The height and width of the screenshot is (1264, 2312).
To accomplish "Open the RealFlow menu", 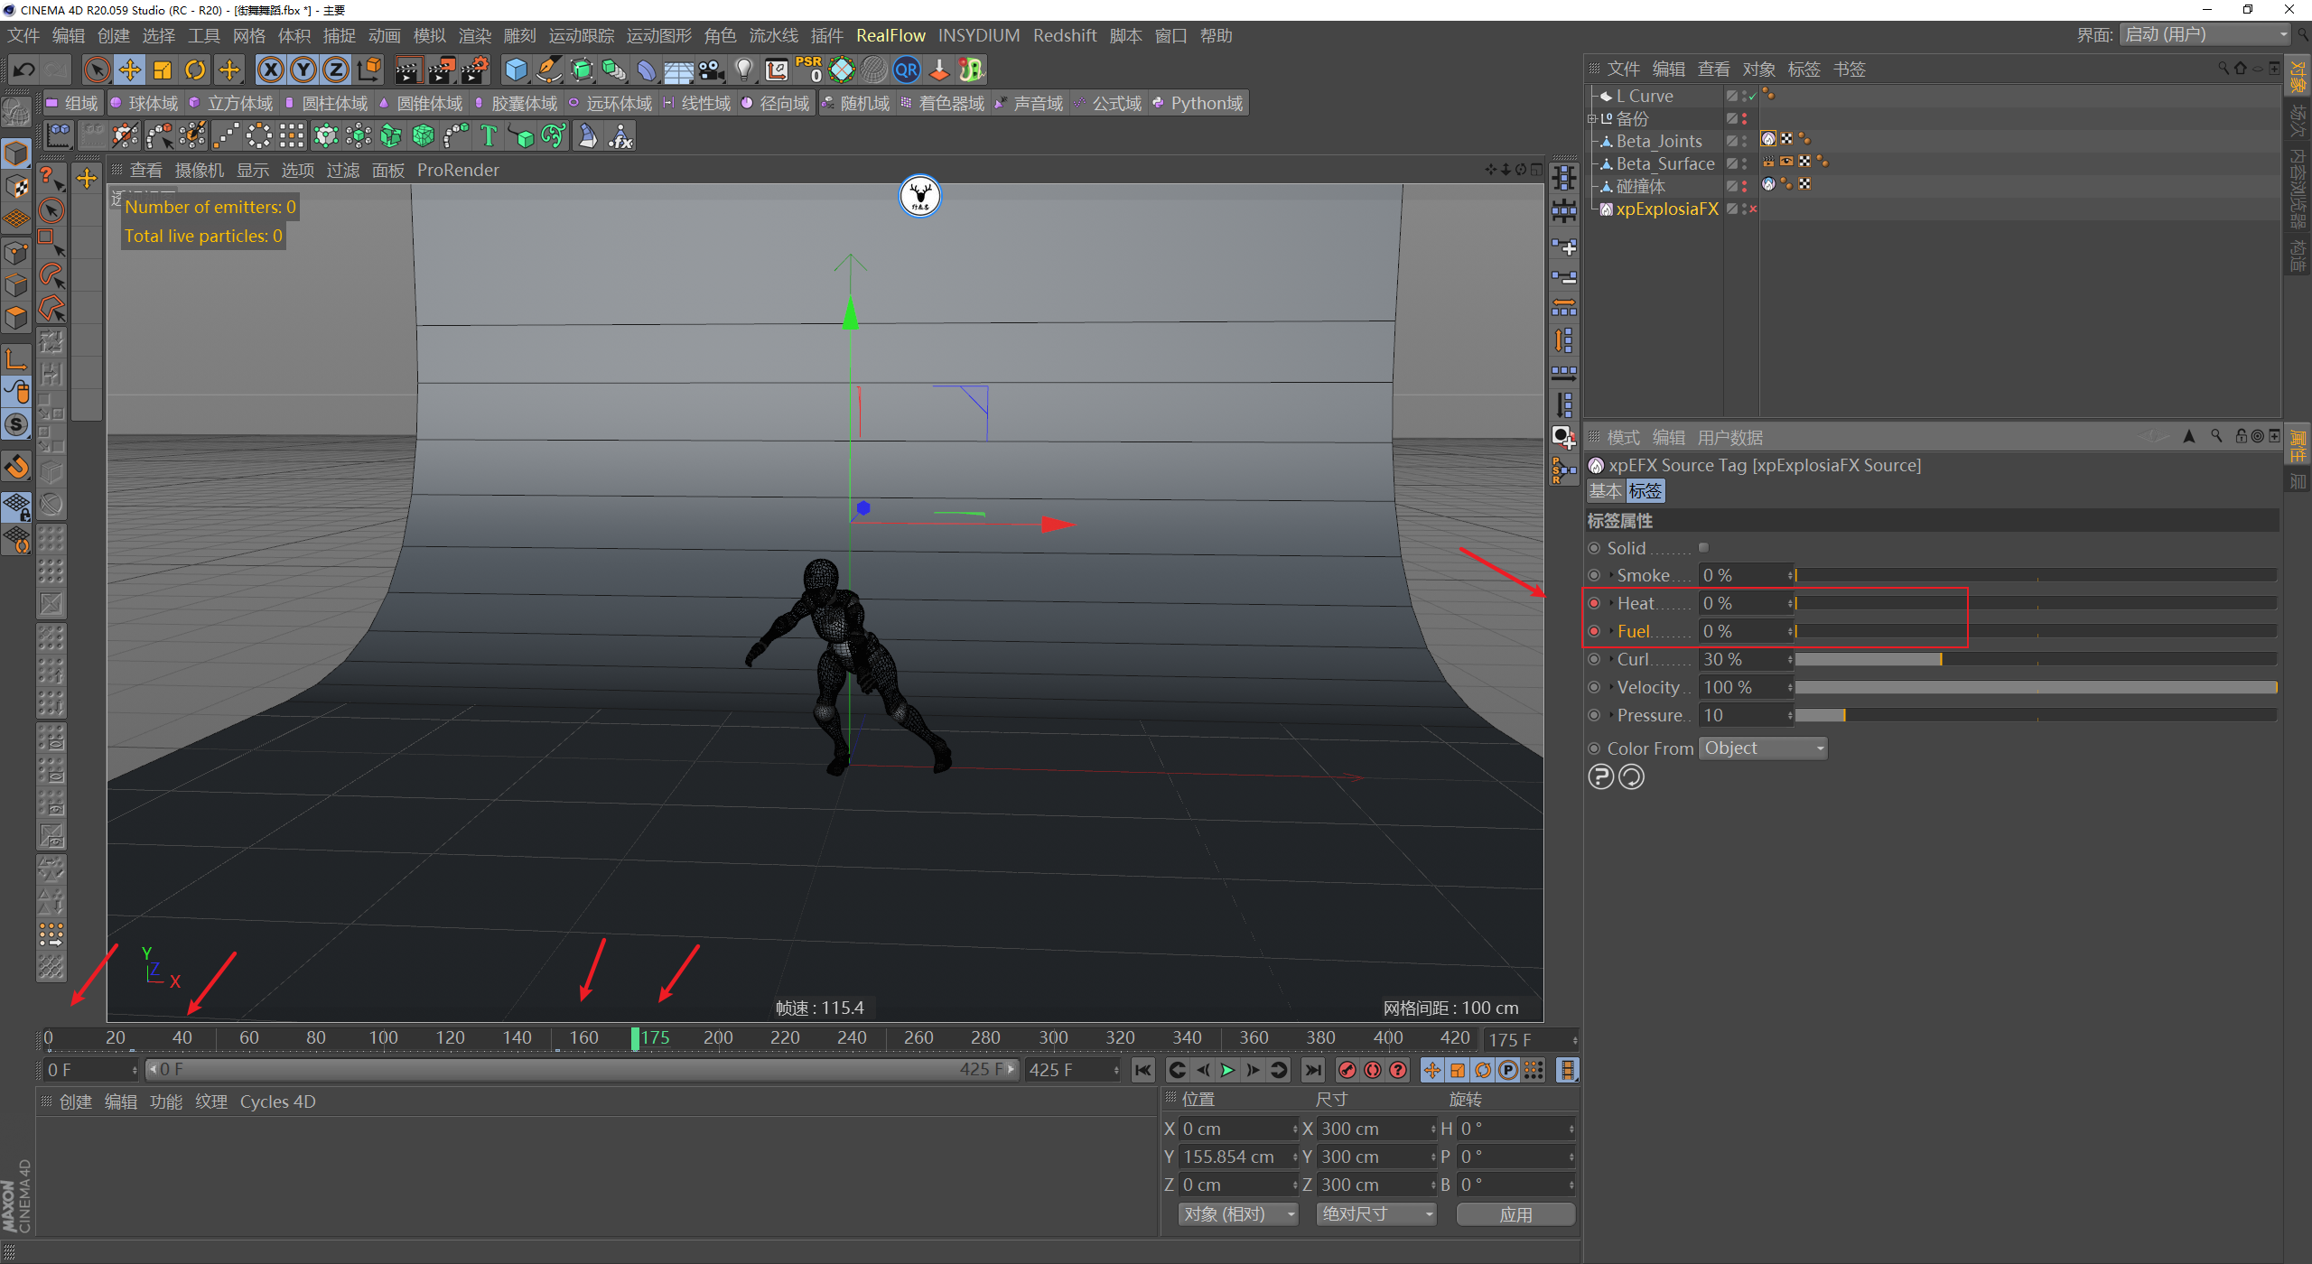I will [x=890, y=35].
